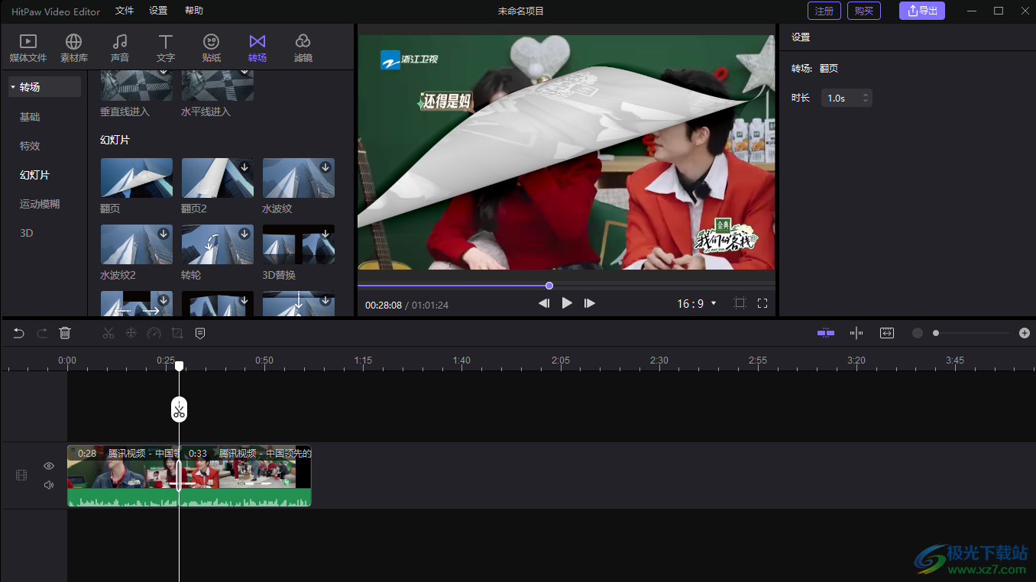Open the 16:9 aspect ratio dropdown
Viewport: 1036px width, 582px height.
click(x=697, y=303)
